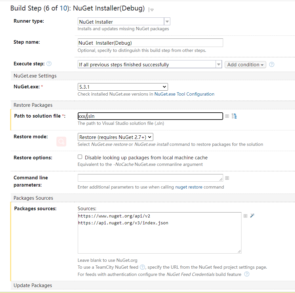Insert a parameter into the solution file path
Viewport: 295px width, 293px height.
pos(227,116)
